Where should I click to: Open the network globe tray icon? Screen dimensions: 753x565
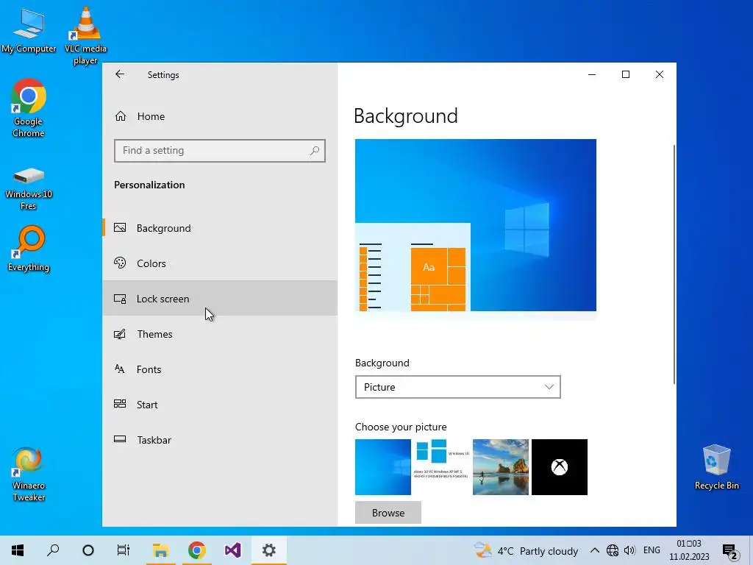[x=613, y=550]
